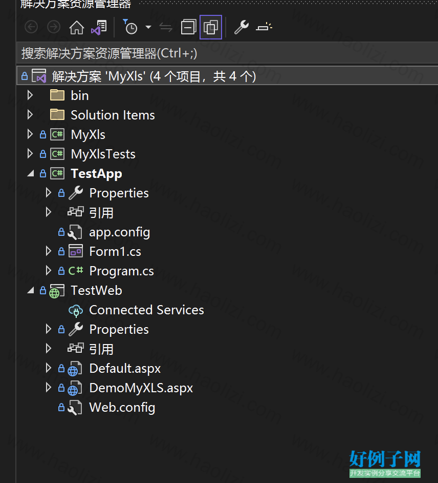
Task: Toggle Show All Files button
Action: click(211, 27)
